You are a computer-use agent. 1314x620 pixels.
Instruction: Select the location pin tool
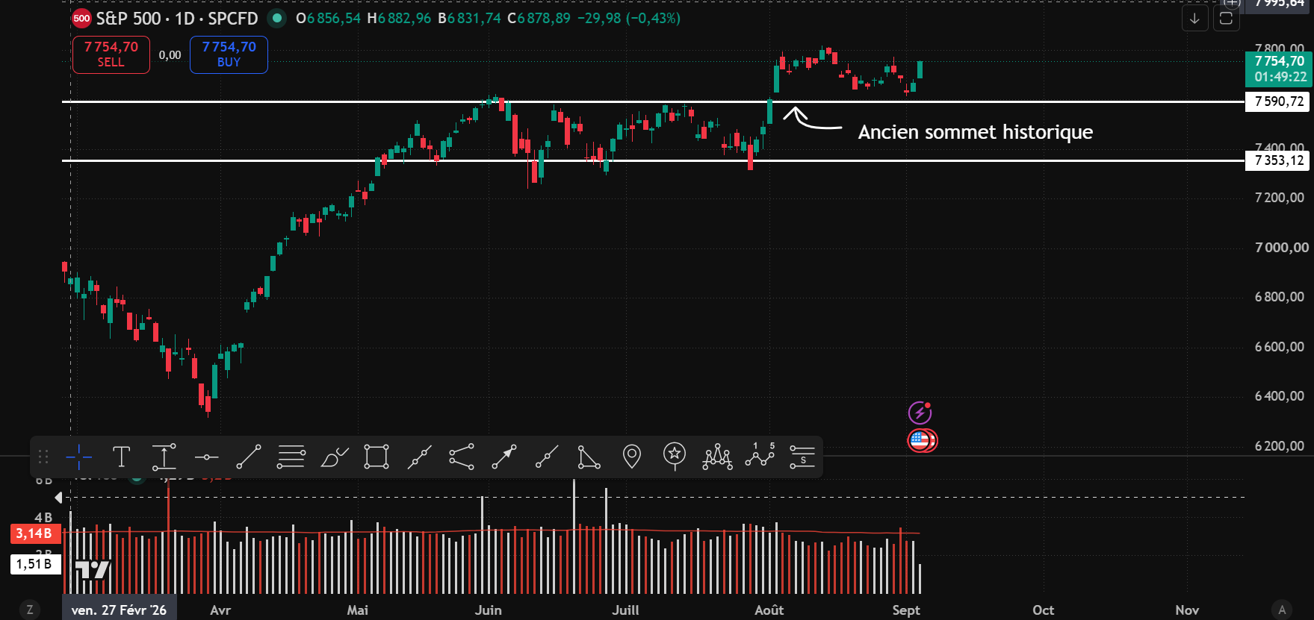(x=632, y=457)
